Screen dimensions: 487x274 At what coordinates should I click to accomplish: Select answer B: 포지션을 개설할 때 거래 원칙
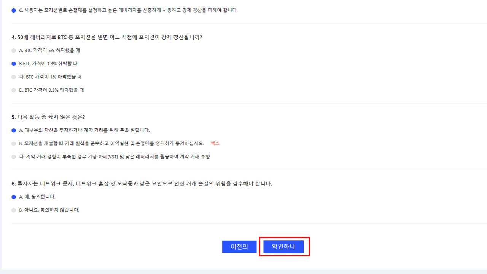pyautogui.click(x=14, y=143)
